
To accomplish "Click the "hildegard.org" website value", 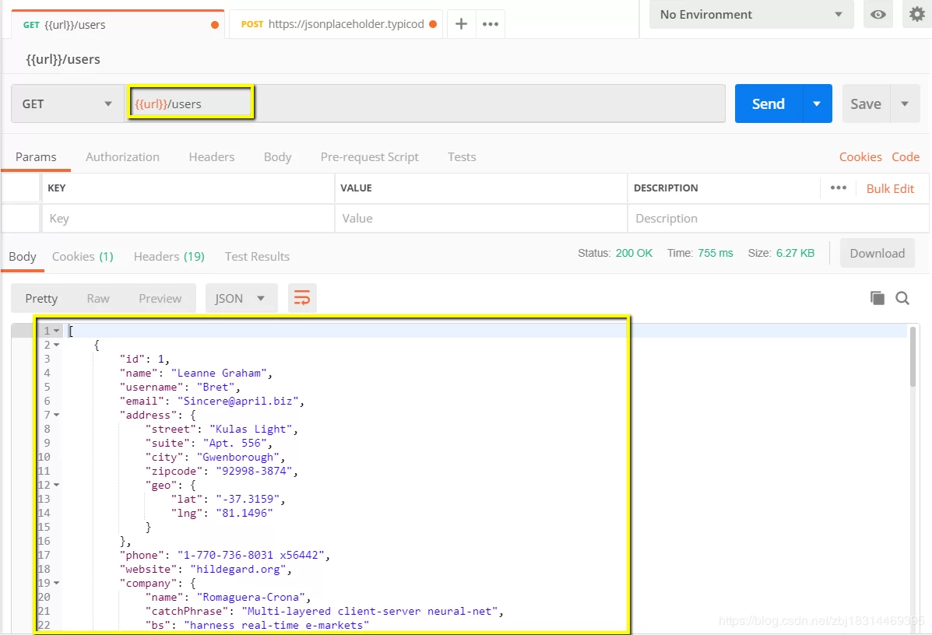I will [x=237, y=569].
